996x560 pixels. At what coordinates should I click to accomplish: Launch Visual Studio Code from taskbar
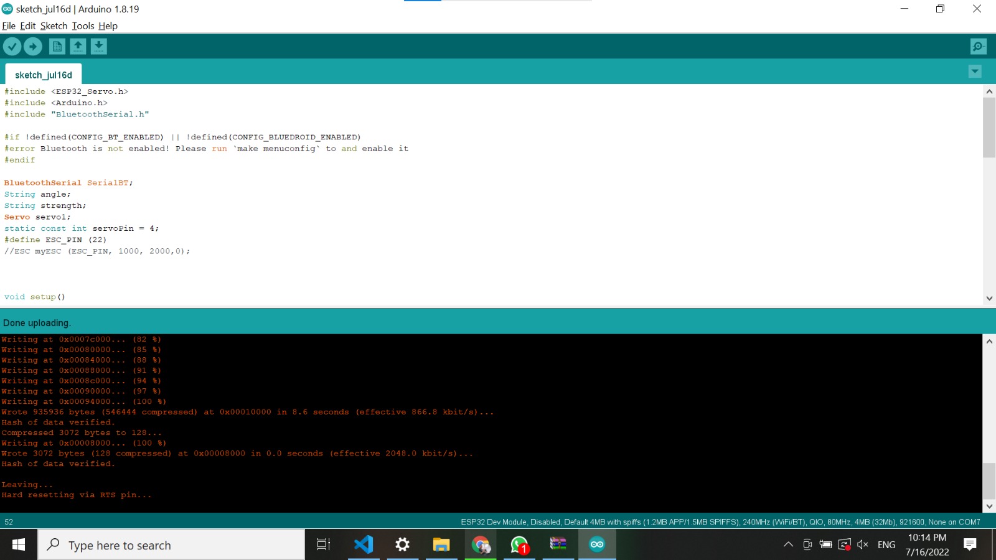(x=364, y=545)
